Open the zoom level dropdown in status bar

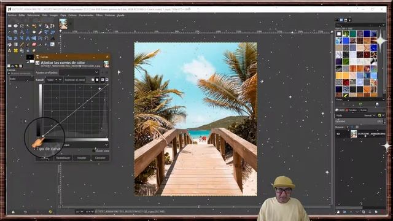coord(90,212)
